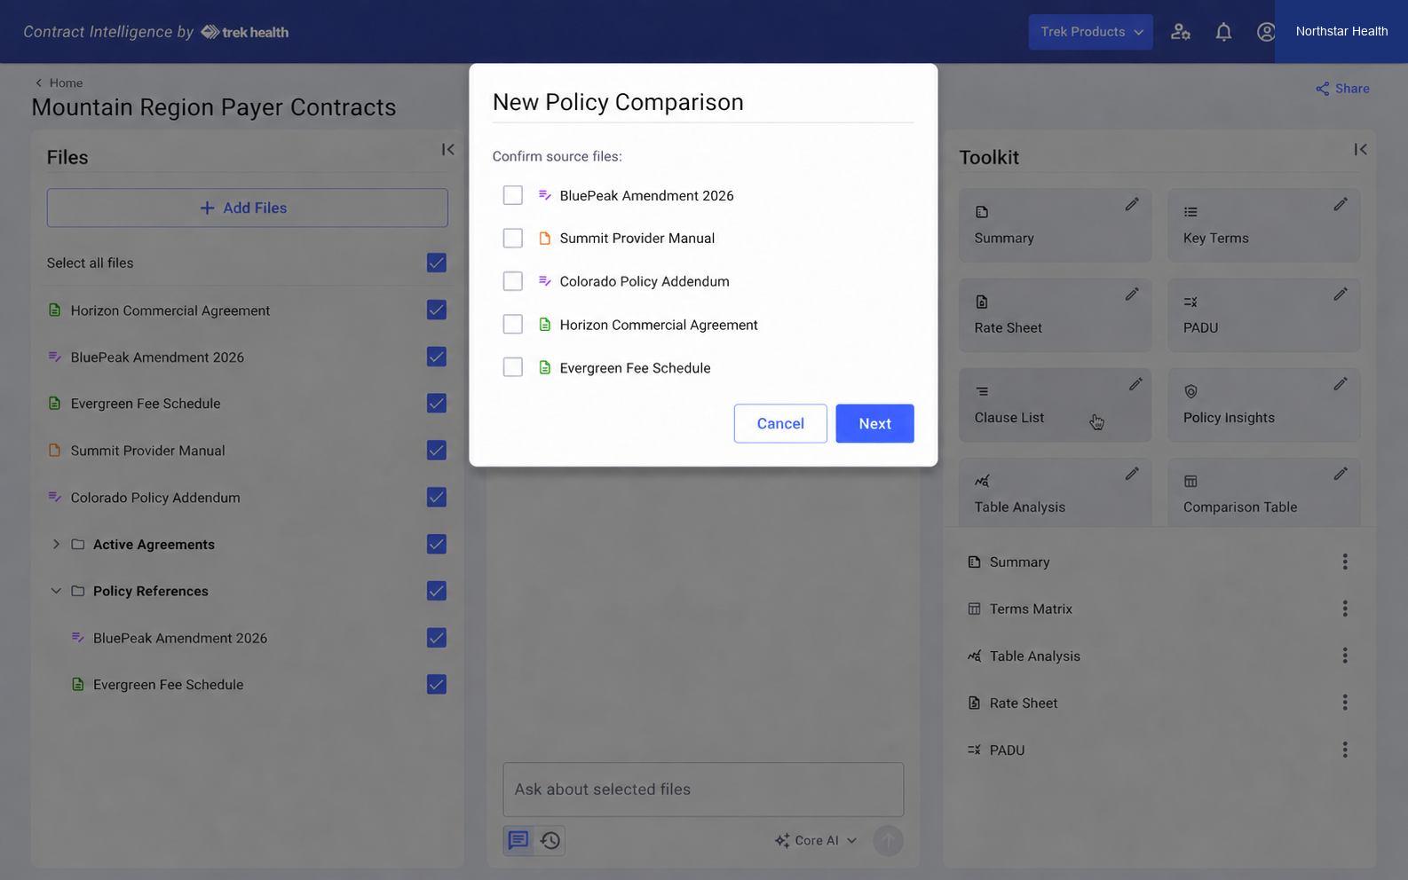Open Core AI model dropdown
The width and height of the screenshot is (1408, 880).
[816, 840]
